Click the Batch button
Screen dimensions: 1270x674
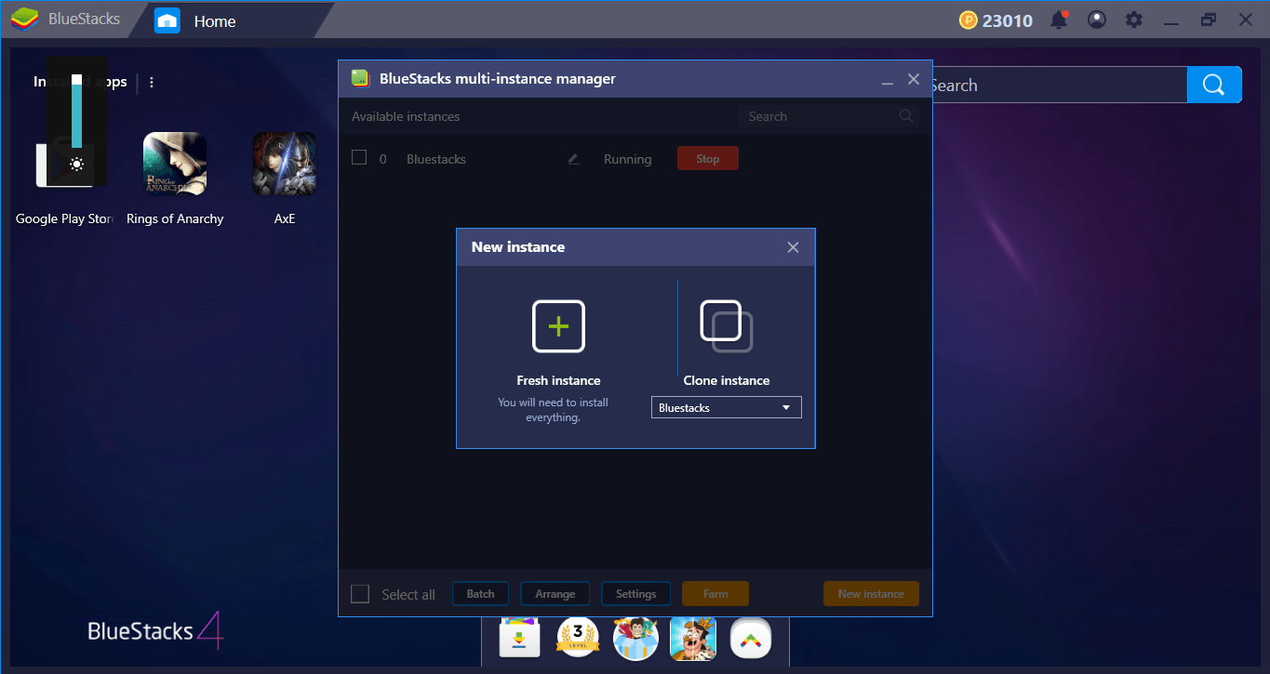point(480,594)
